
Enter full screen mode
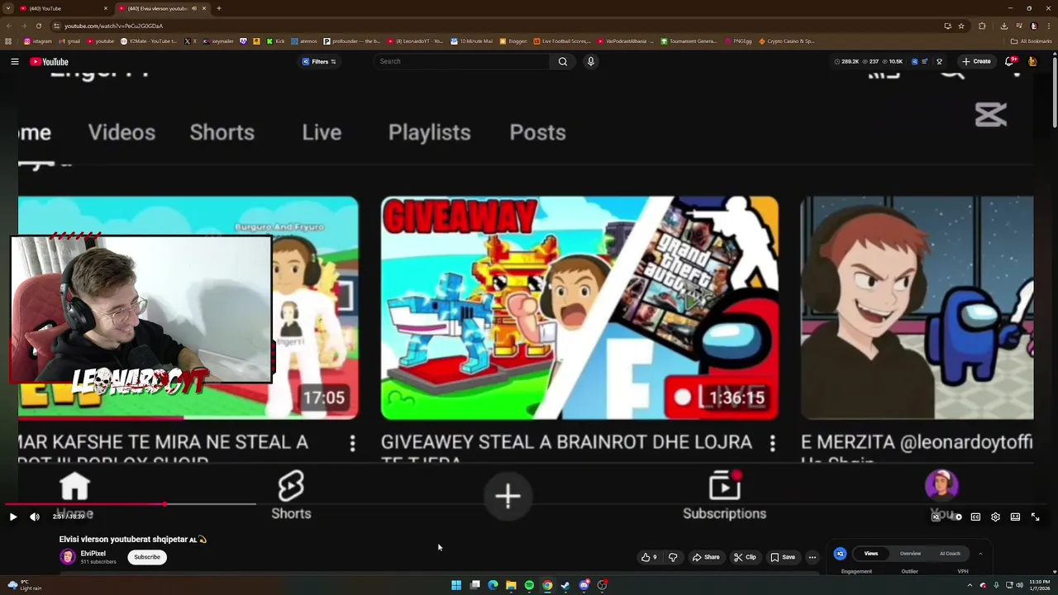click(x=1035, y=516)
